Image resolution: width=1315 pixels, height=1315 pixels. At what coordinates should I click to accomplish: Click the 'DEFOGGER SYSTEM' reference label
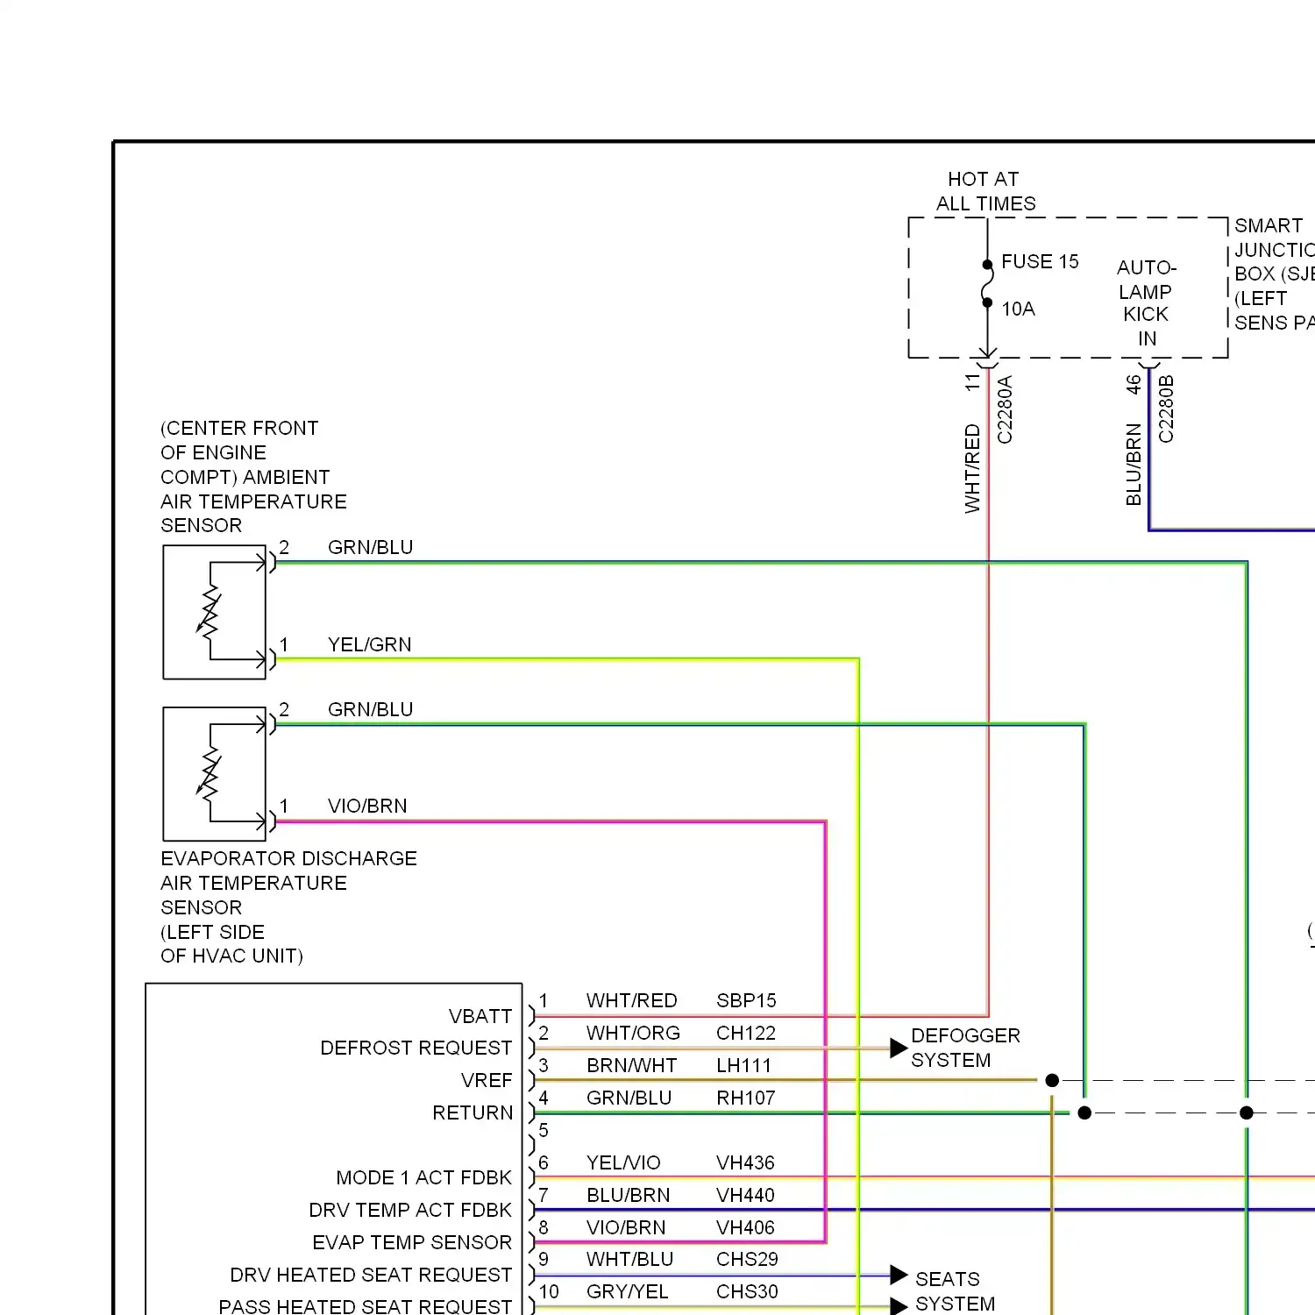(965, 1048)
